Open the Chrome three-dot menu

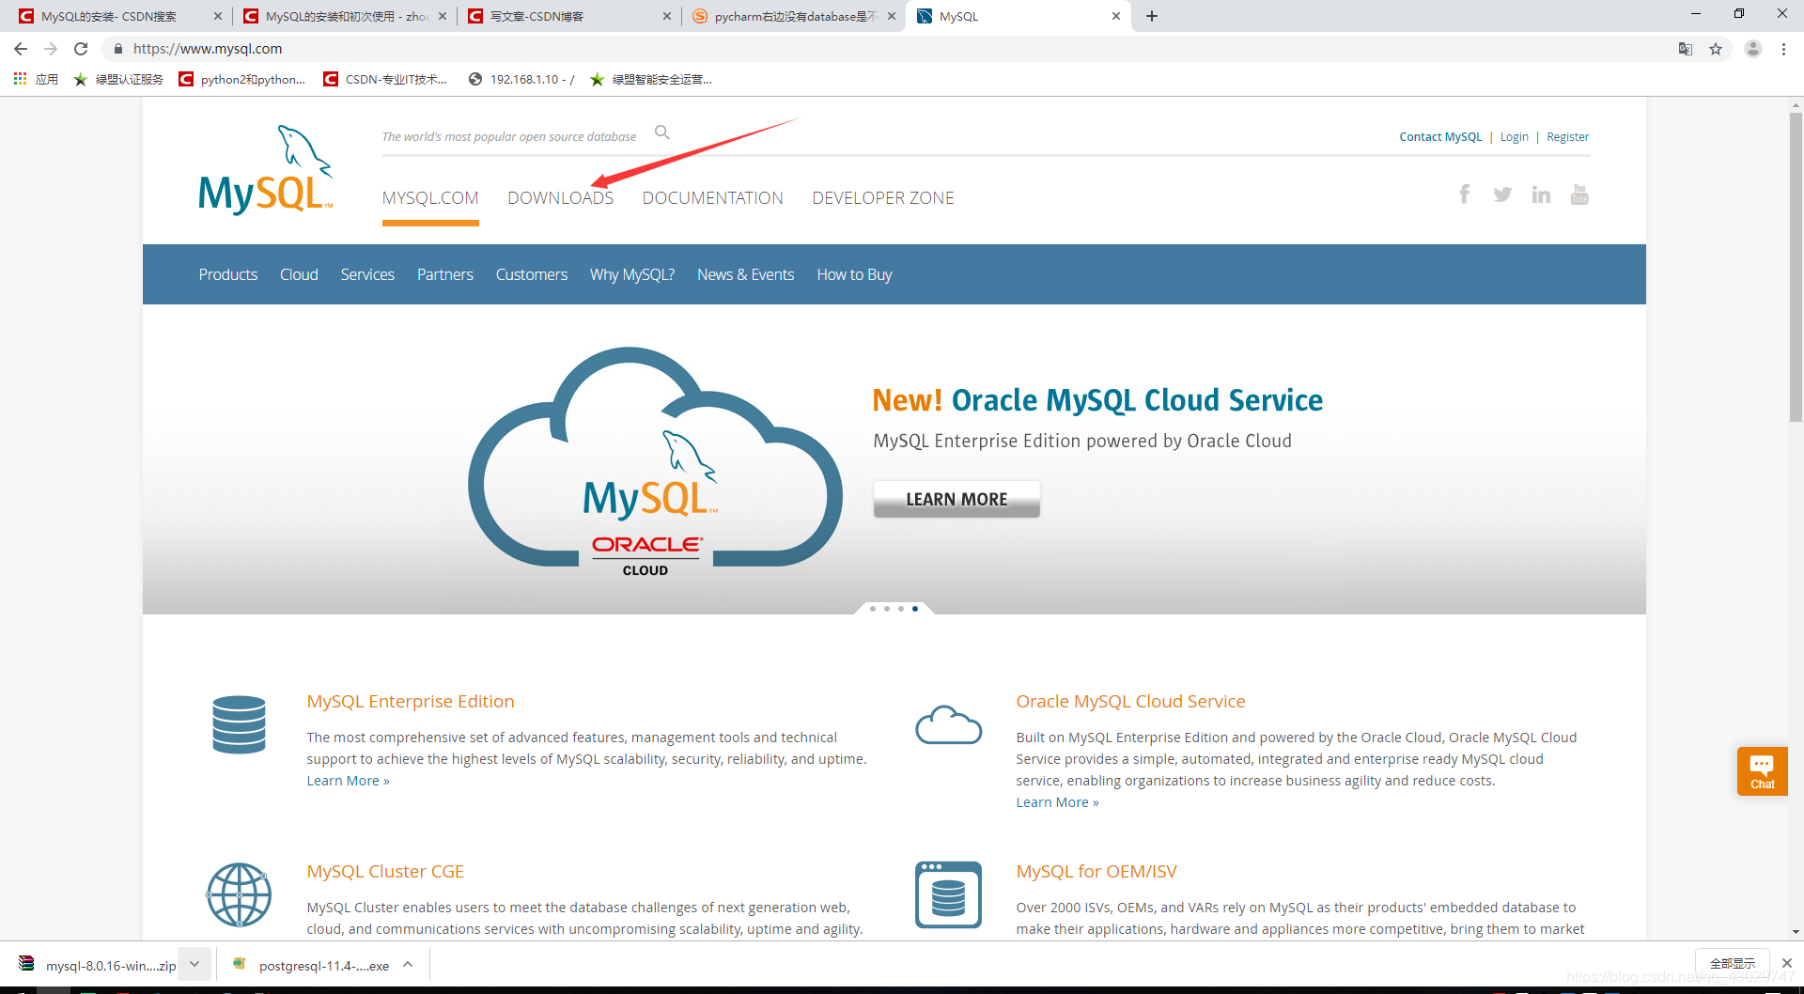pos(1783,49)
